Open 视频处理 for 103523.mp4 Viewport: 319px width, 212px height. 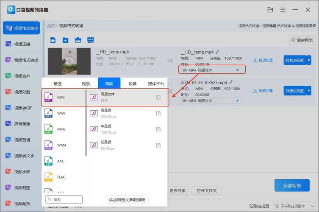pyautogui.click(x=263, y=91)
